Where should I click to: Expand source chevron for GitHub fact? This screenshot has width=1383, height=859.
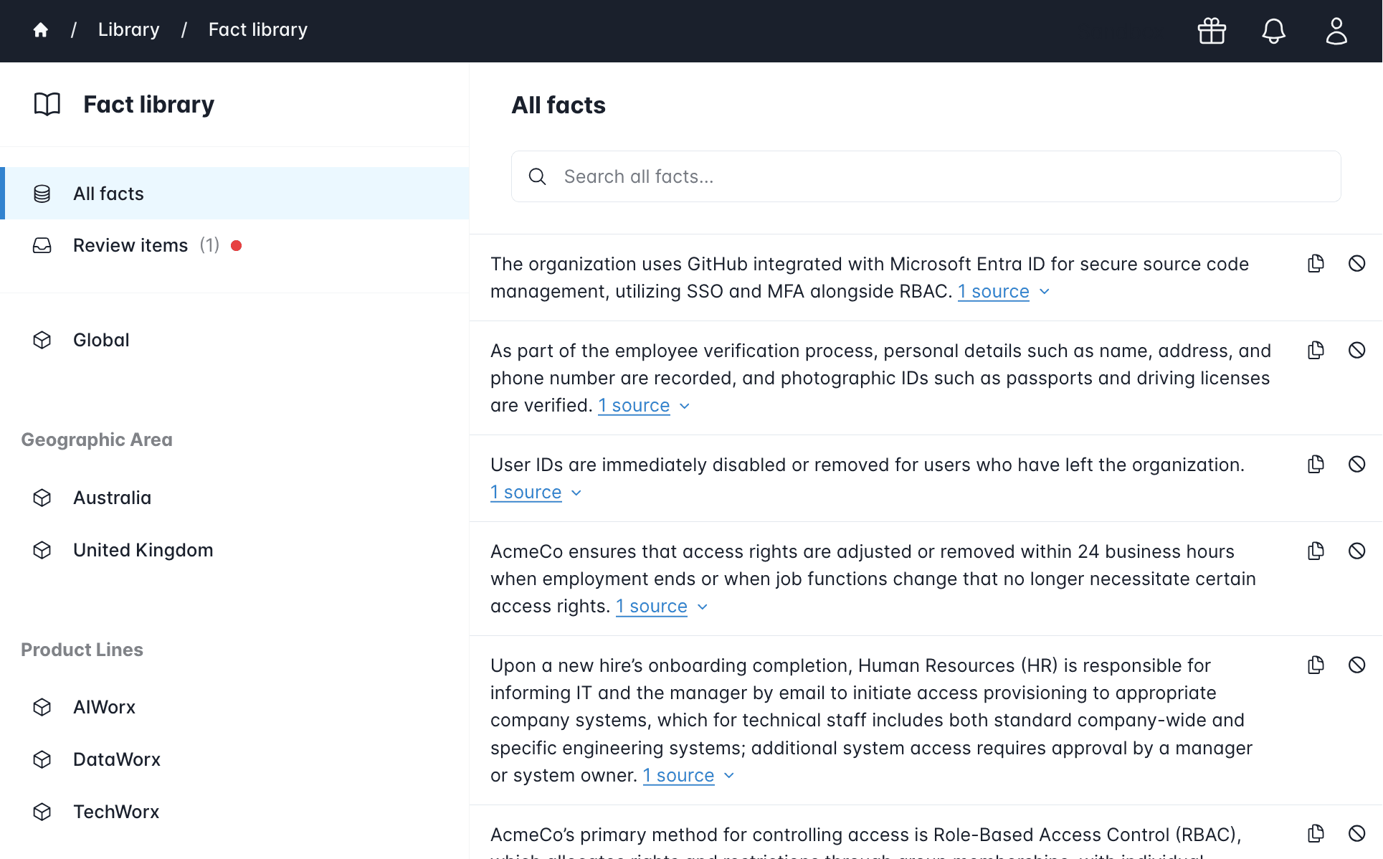pos(1045,292)
